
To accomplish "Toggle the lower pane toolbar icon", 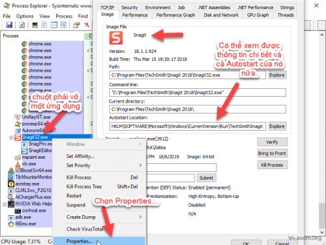I will pyautogui.click(x=54, y=25).
